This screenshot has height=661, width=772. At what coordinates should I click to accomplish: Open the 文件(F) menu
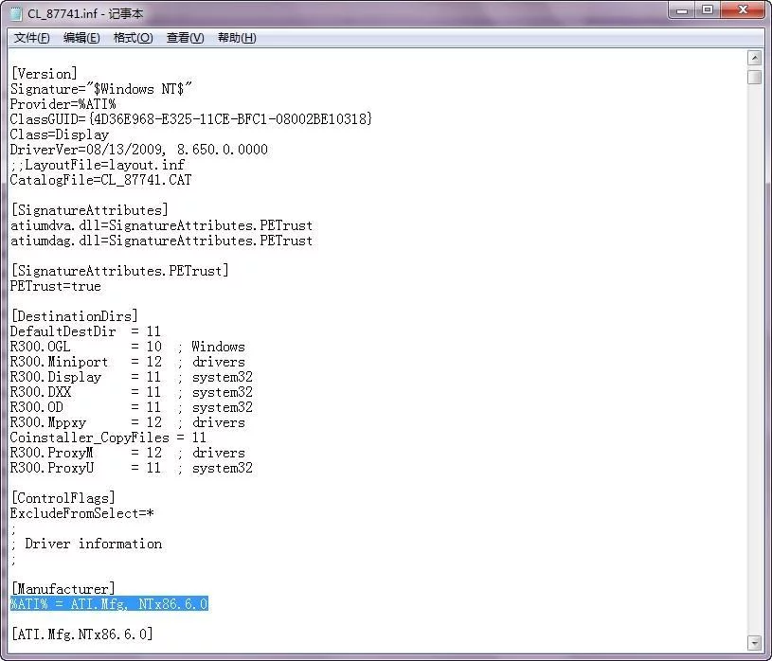31,38
